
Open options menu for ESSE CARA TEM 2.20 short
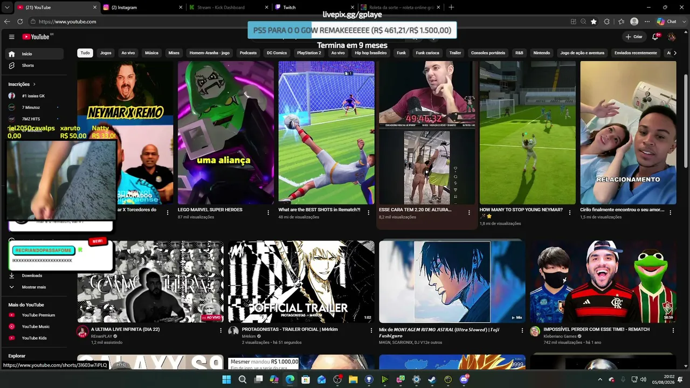[x=469, y=213]
